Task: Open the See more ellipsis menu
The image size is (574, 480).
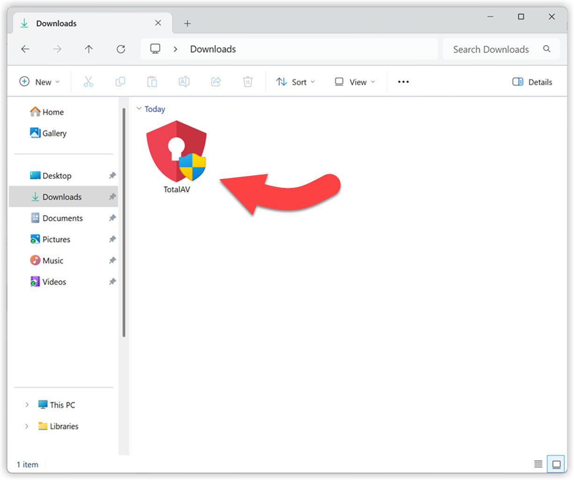Action: click(403, 82)
